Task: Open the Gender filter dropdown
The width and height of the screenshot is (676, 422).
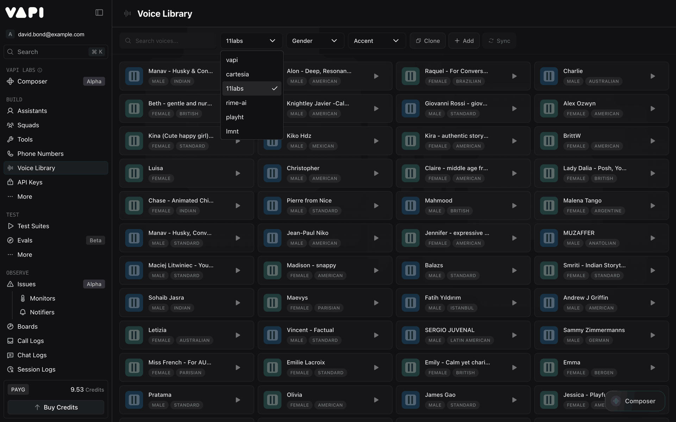Action: pyautogui.click(x=315, y=41)
